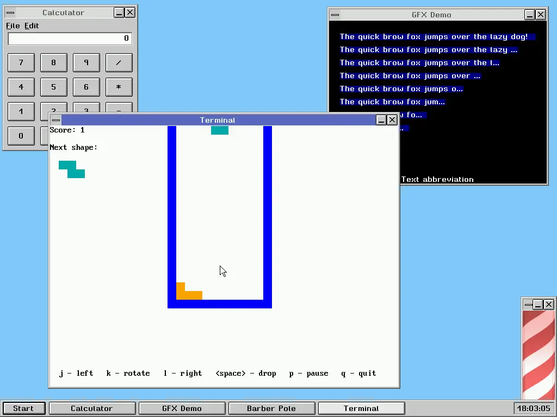Screen dimensions: 557x417
Task: Click the calculator's 0 digit button
Action: (21, 136)
